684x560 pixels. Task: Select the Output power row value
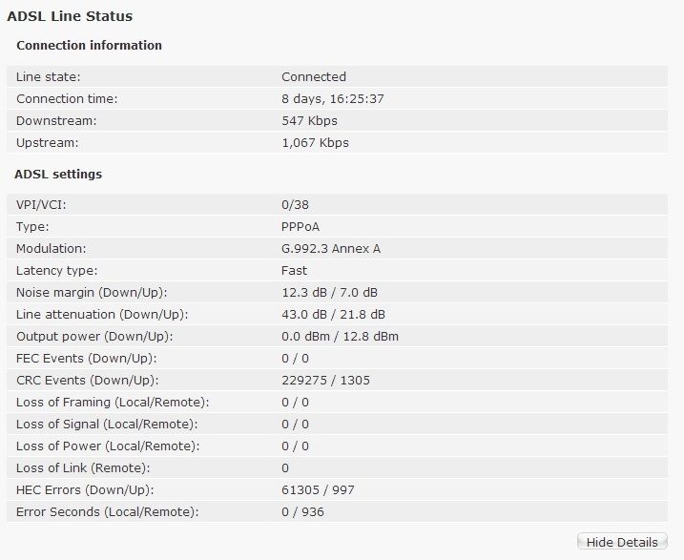[x=340, y=336]
